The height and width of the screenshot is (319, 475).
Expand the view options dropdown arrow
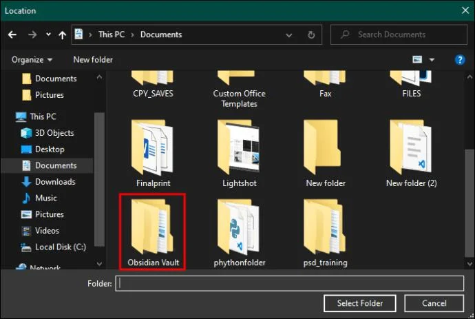(x=432, y=60)
